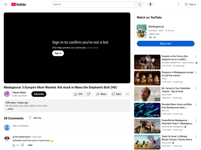The image size is (201, 150).
Task: Open options for Disaster at the Circus
Action: 196,57
